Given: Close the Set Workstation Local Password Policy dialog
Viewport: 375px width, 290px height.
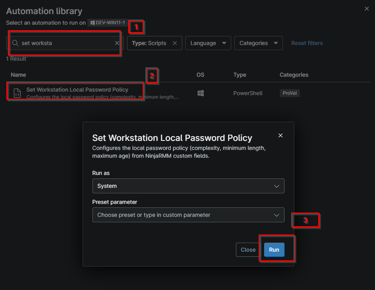Looking at the screenshot, I should [x=281, y=135].
